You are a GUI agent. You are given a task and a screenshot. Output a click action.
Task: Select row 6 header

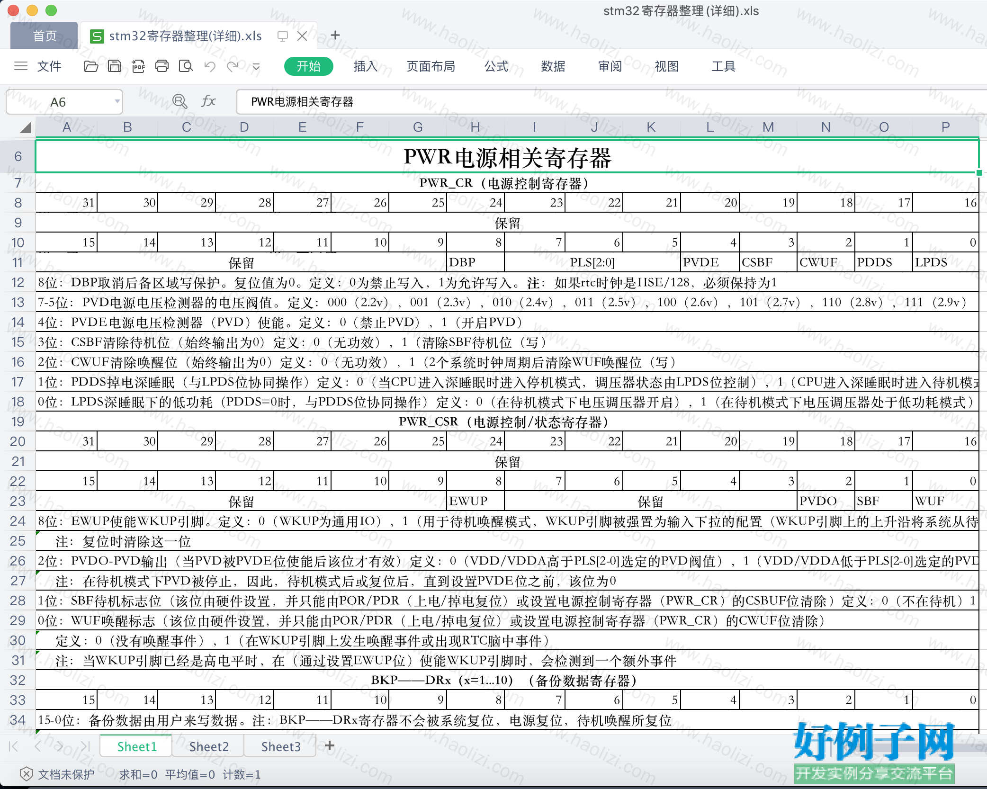click(18, 156)
